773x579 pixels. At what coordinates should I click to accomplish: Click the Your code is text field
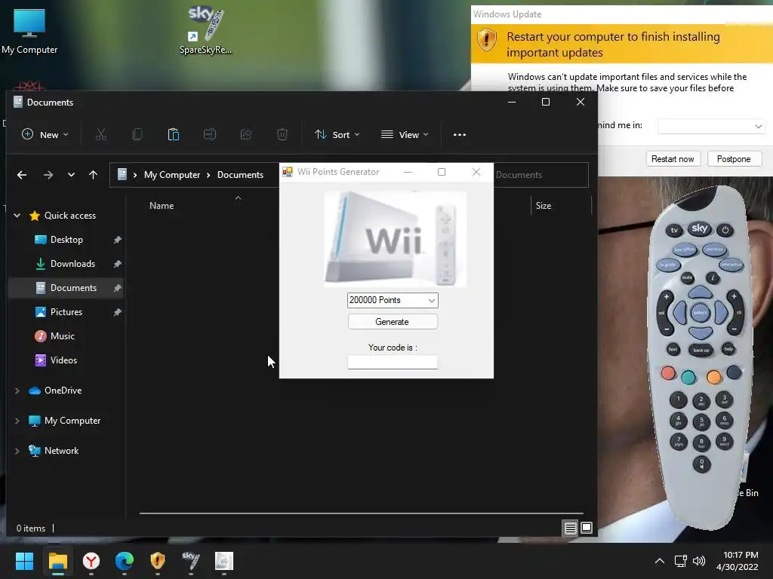click(x=393, y=363)
